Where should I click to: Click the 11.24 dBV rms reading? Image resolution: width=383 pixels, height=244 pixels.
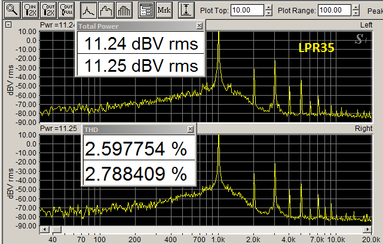coord(140,43)
